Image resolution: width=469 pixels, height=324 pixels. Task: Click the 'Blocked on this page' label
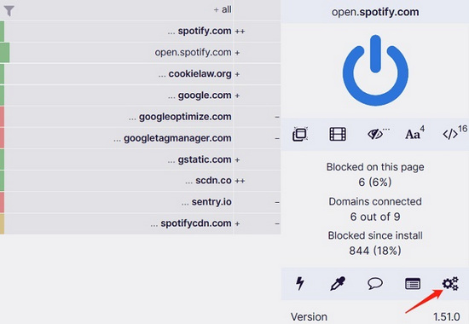pos(375,167)
